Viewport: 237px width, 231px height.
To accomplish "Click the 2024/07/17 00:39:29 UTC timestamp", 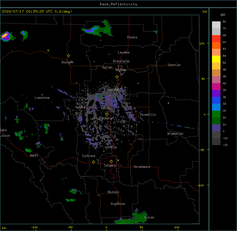I will 27,12.
